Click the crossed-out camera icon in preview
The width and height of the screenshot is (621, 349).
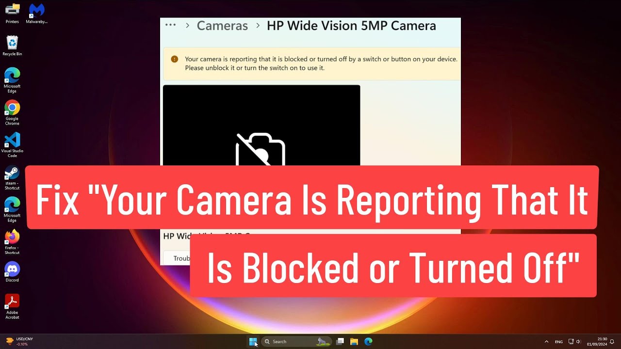(261, 149)
